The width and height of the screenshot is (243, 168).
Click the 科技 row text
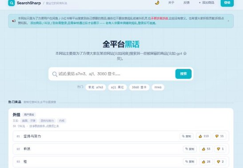click(x=27, y=149)
